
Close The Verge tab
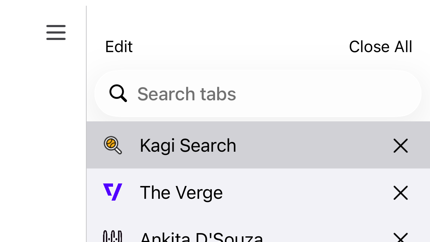[400, 193]
